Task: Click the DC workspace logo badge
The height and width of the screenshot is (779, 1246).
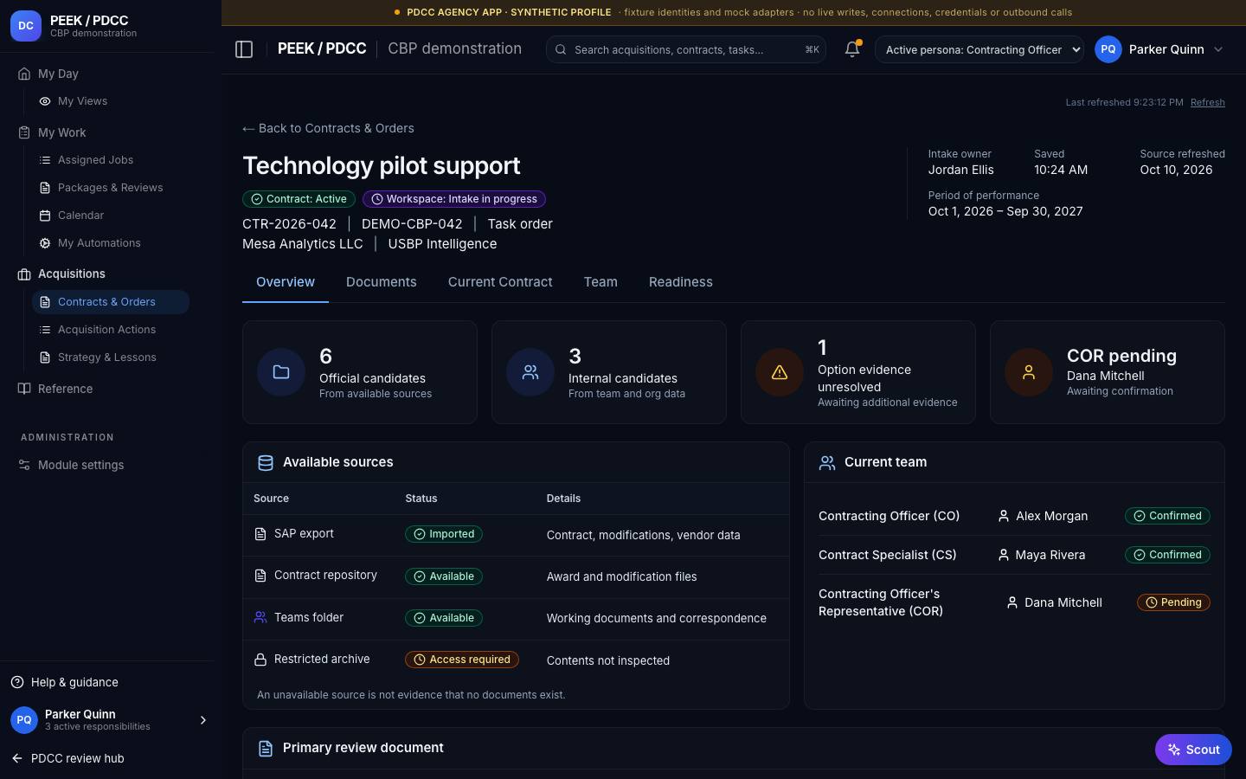Action: point(26,26)
